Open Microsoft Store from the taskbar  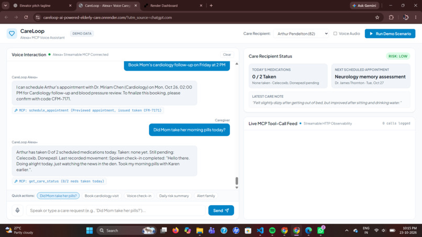tap(248, 231)
